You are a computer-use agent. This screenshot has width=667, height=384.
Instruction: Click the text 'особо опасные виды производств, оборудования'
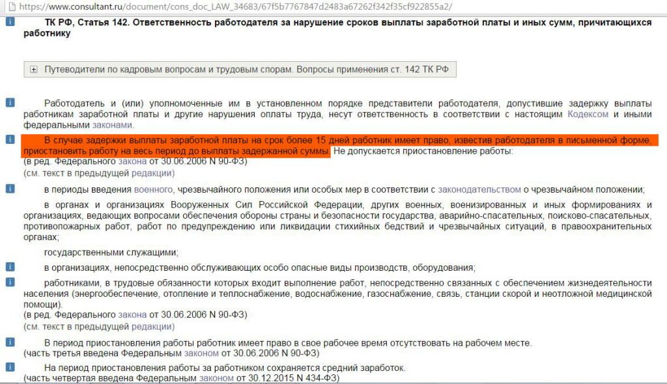pos(369,268)
